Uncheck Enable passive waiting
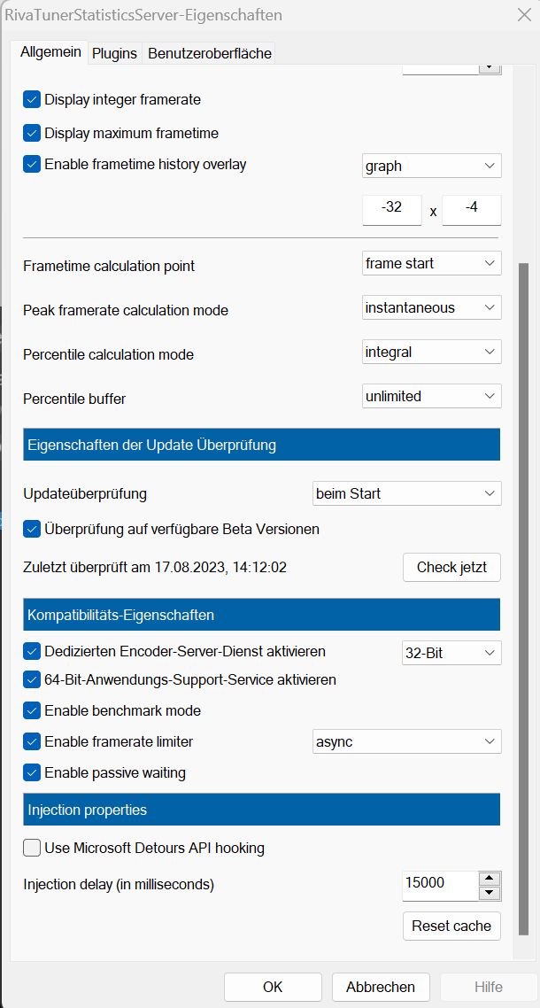The width and height of the screenshot is (540, 1008). 32,772
